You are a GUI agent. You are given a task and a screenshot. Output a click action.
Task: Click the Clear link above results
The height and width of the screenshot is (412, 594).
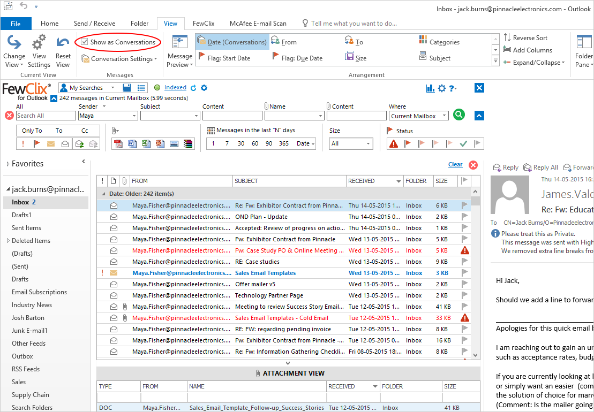(455, 164)
